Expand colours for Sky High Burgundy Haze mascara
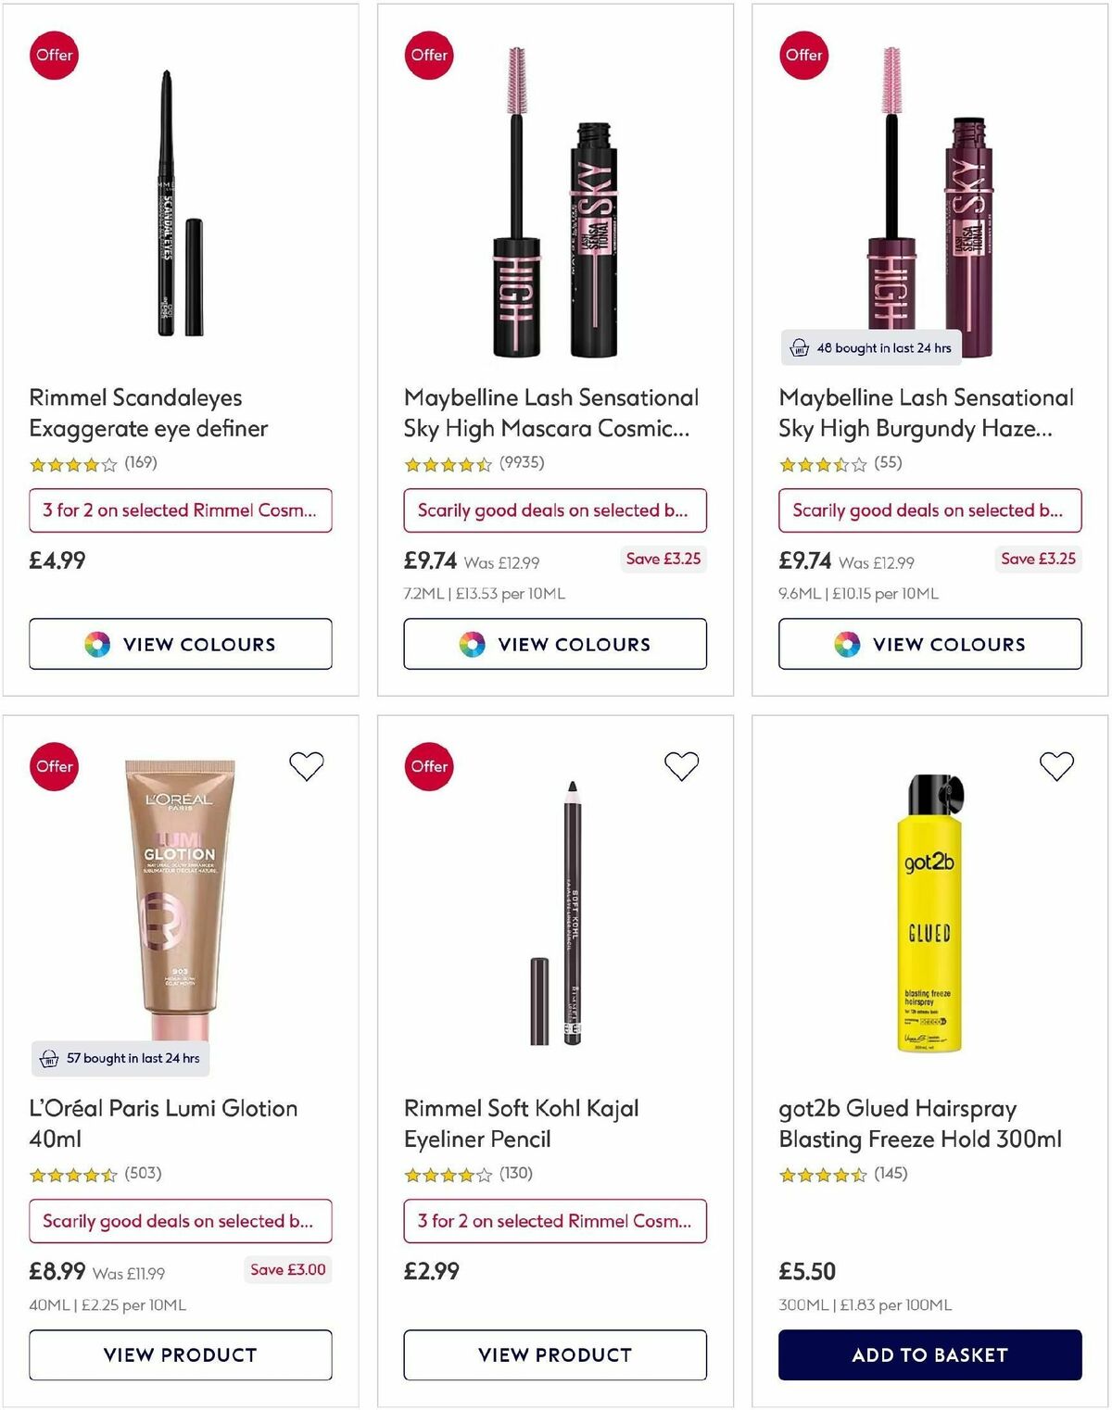 [x=929, y=644]
